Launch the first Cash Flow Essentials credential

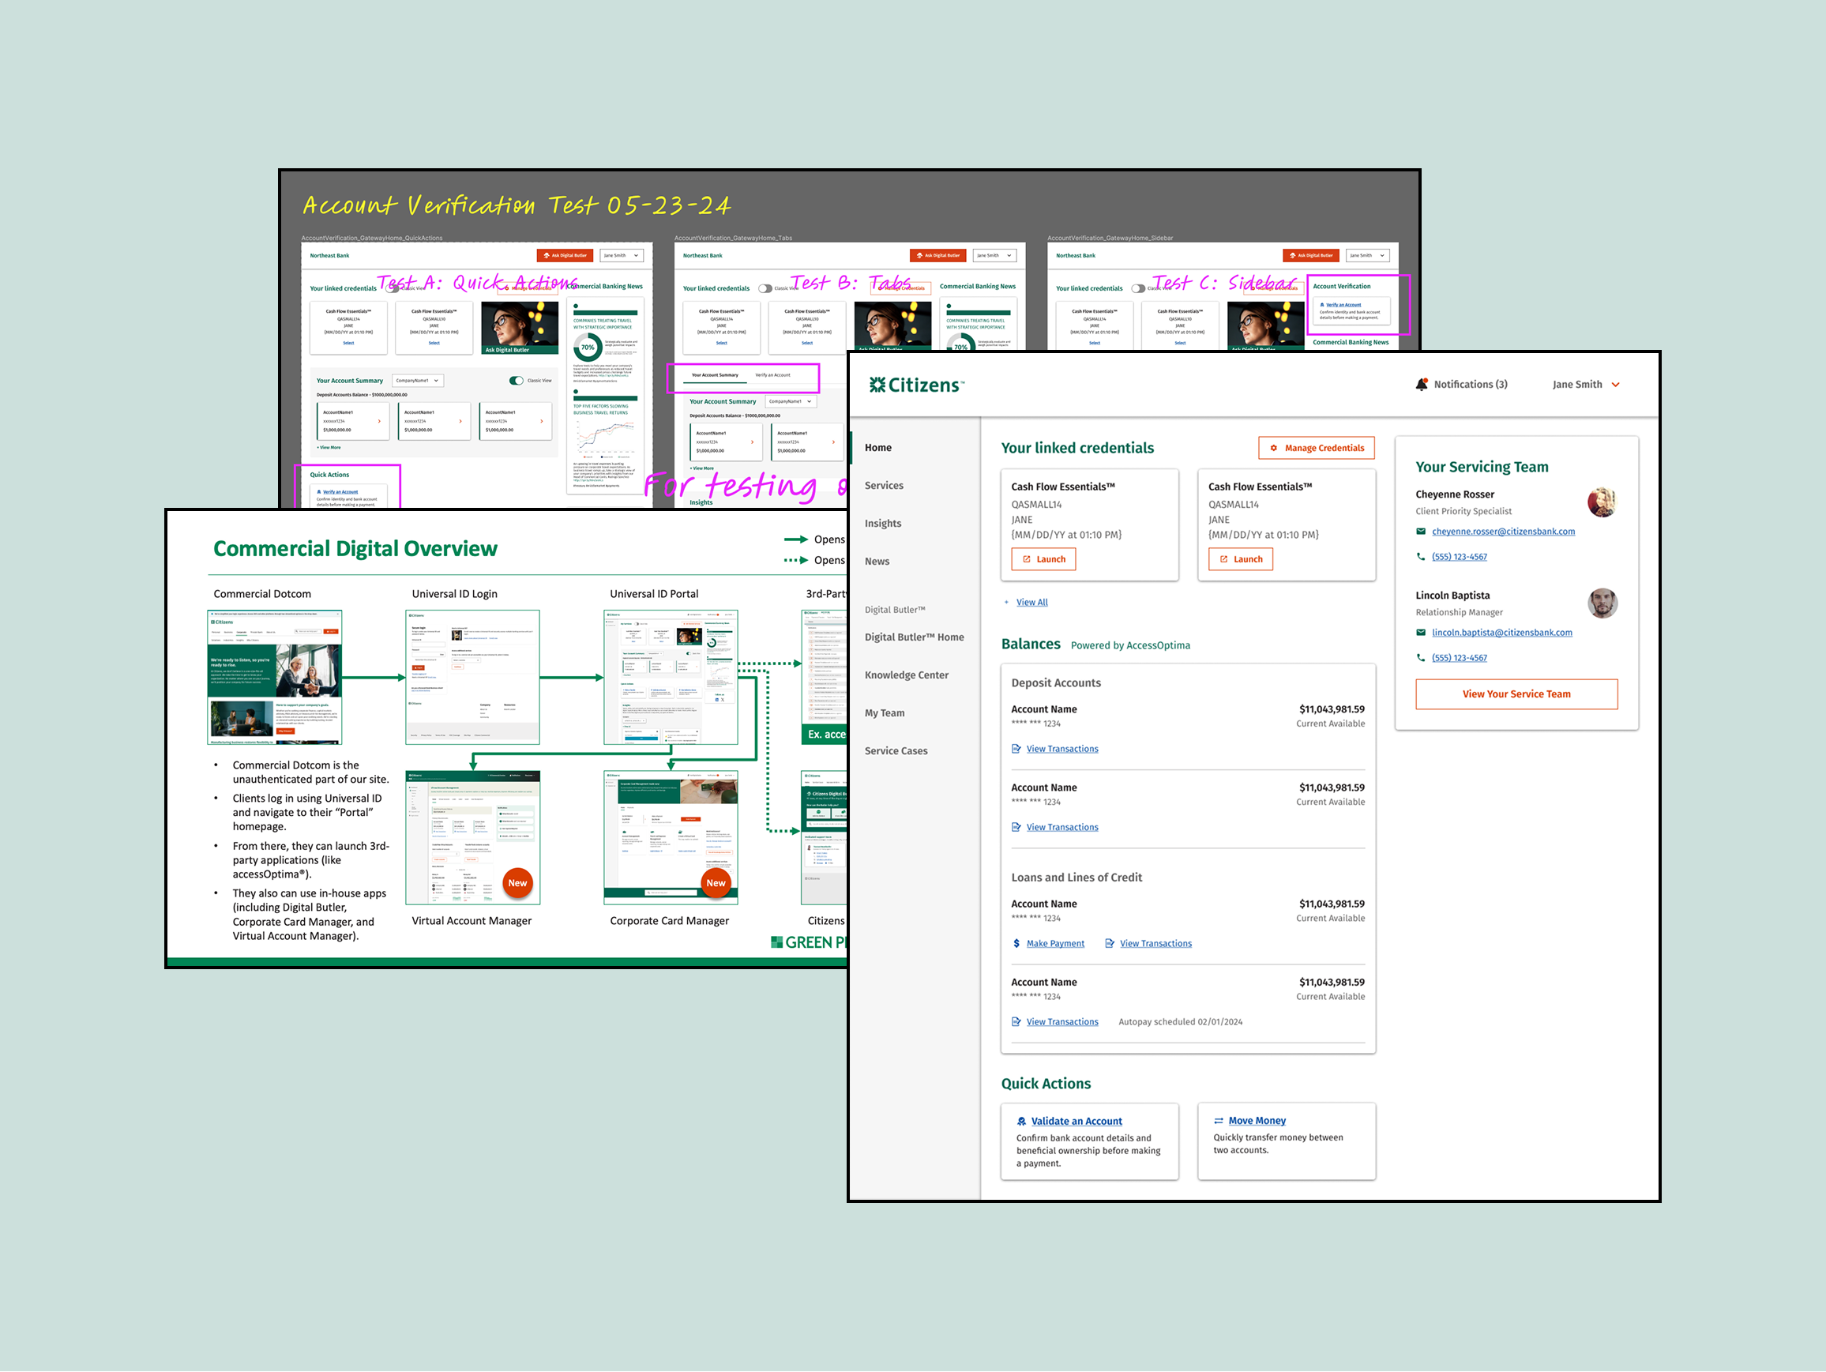(x=1043, y=560)
